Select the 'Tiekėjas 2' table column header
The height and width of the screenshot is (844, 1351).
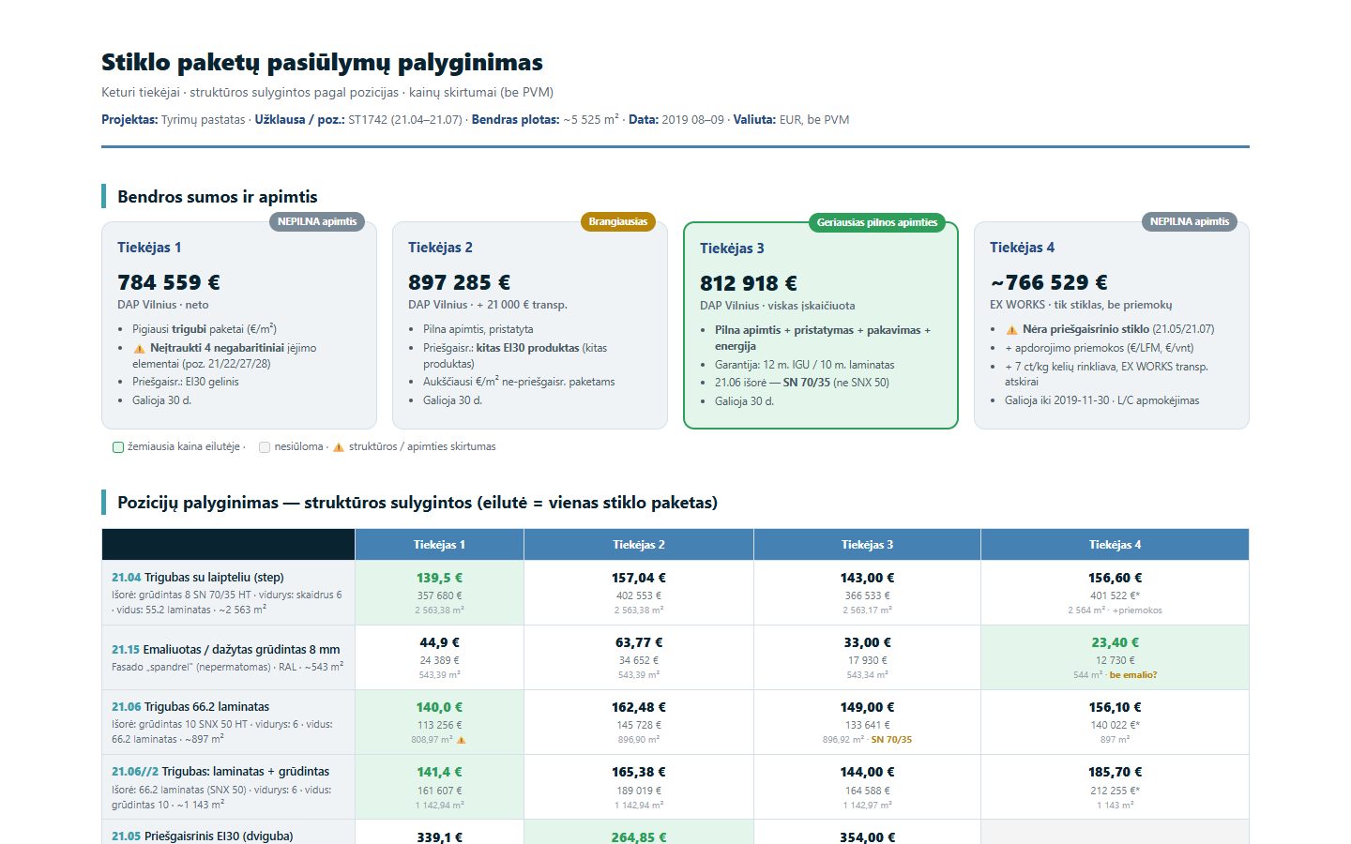point(639,545)
